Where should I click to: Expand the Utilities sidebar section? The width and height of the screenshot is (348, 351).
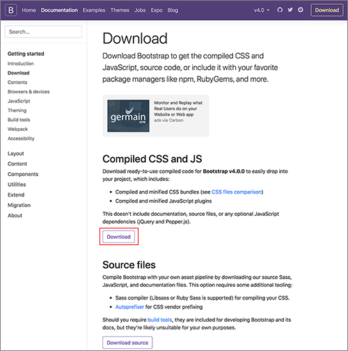point(17,185)
